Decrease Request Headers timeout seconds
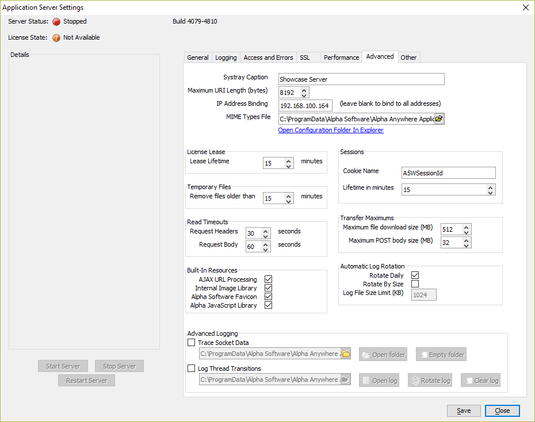Screen dimensions: 535x422 265,236
